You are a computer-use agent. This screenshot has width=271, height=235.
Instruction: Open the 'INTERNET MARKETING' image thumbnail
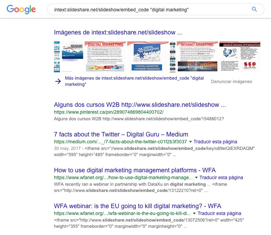(x=197, y=57)
